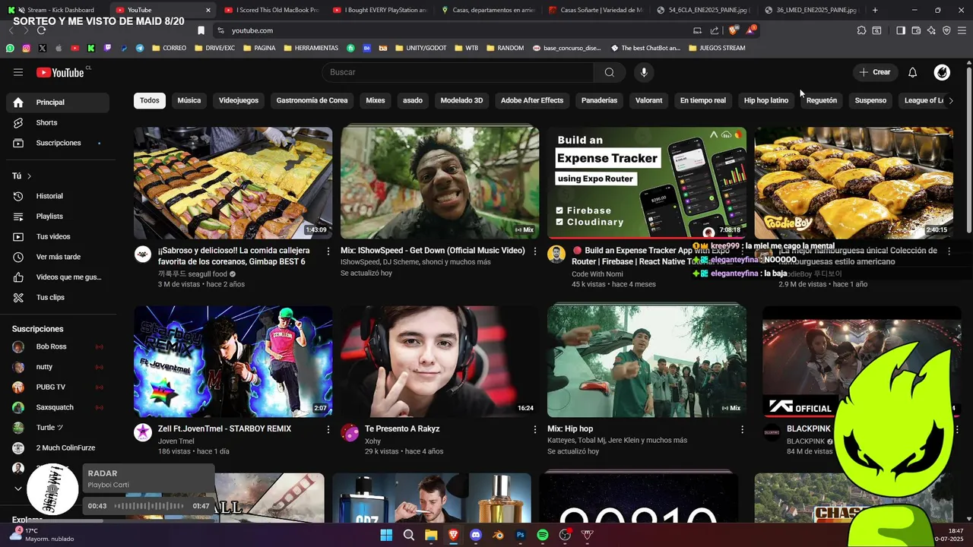Seek in RADAR track waveform bar

149,506
